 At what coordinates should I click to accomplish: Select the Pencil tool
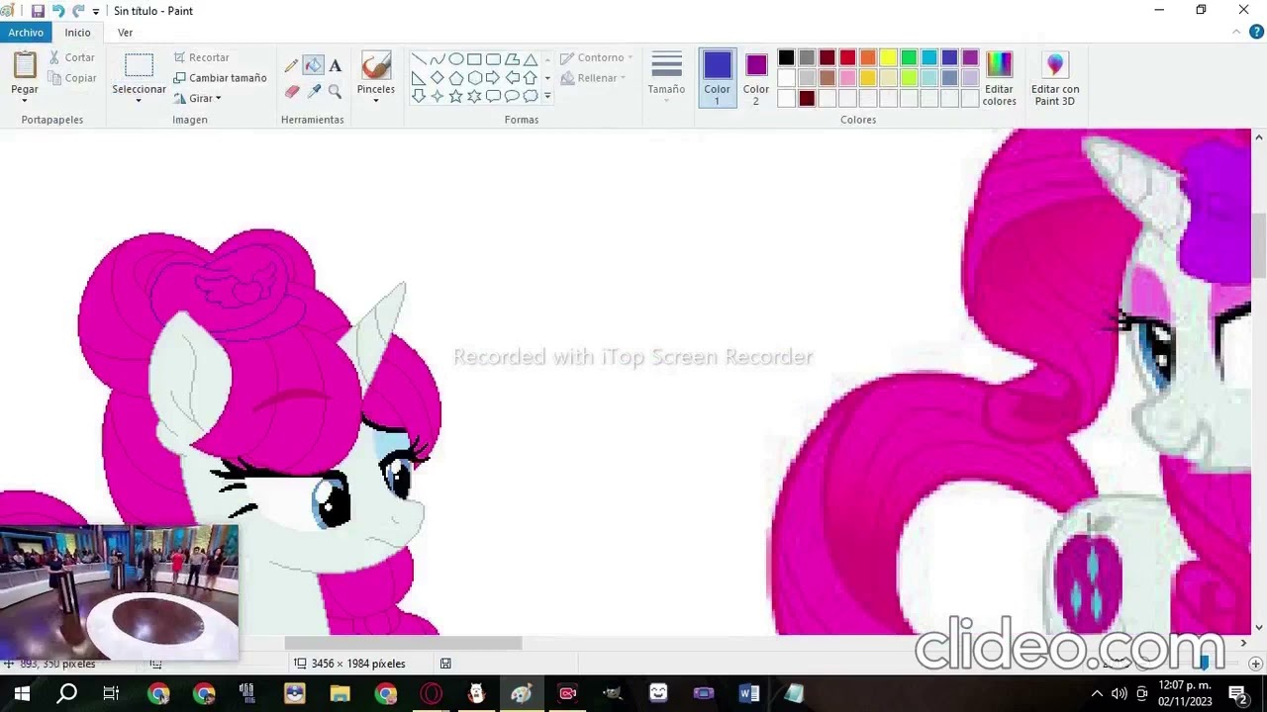point(291,66)
